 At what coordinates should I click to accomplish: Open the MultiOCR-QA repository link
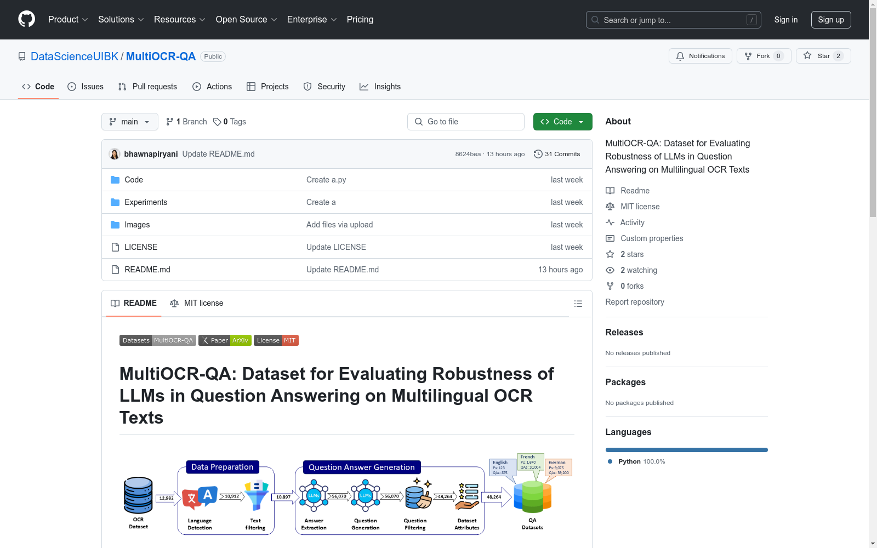click(x=161, y=56)
